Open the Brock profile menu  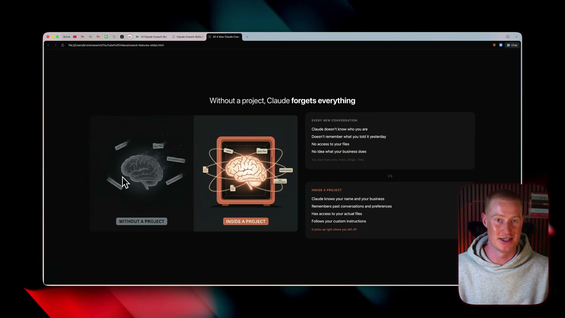tap(67, 37)
